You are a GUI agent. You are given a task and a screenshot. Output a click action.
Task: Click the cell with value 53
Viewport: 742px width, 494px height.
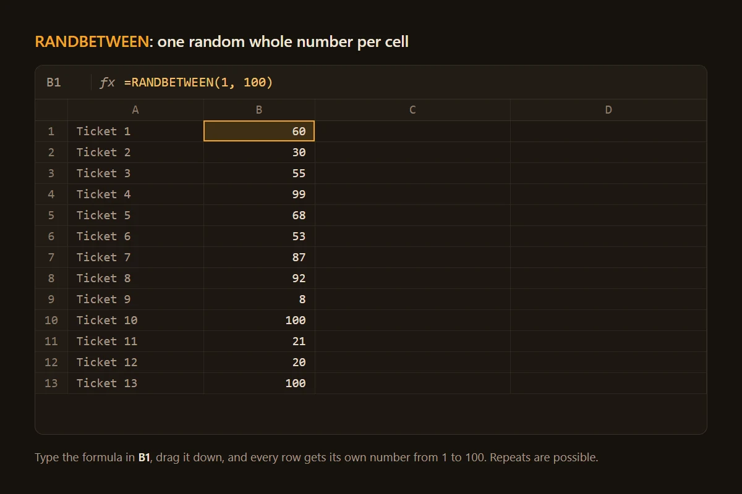click(259, 236)
